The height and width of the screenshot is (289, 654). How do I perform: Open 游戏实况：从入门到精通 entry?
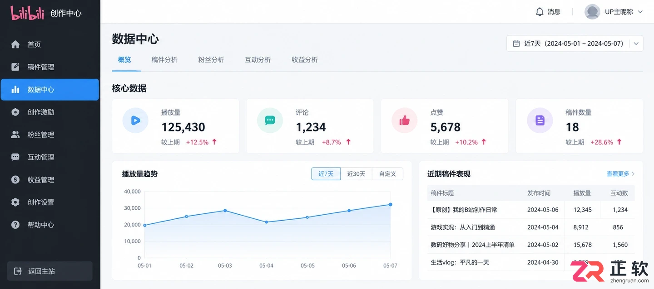click(x=463, y=227)
